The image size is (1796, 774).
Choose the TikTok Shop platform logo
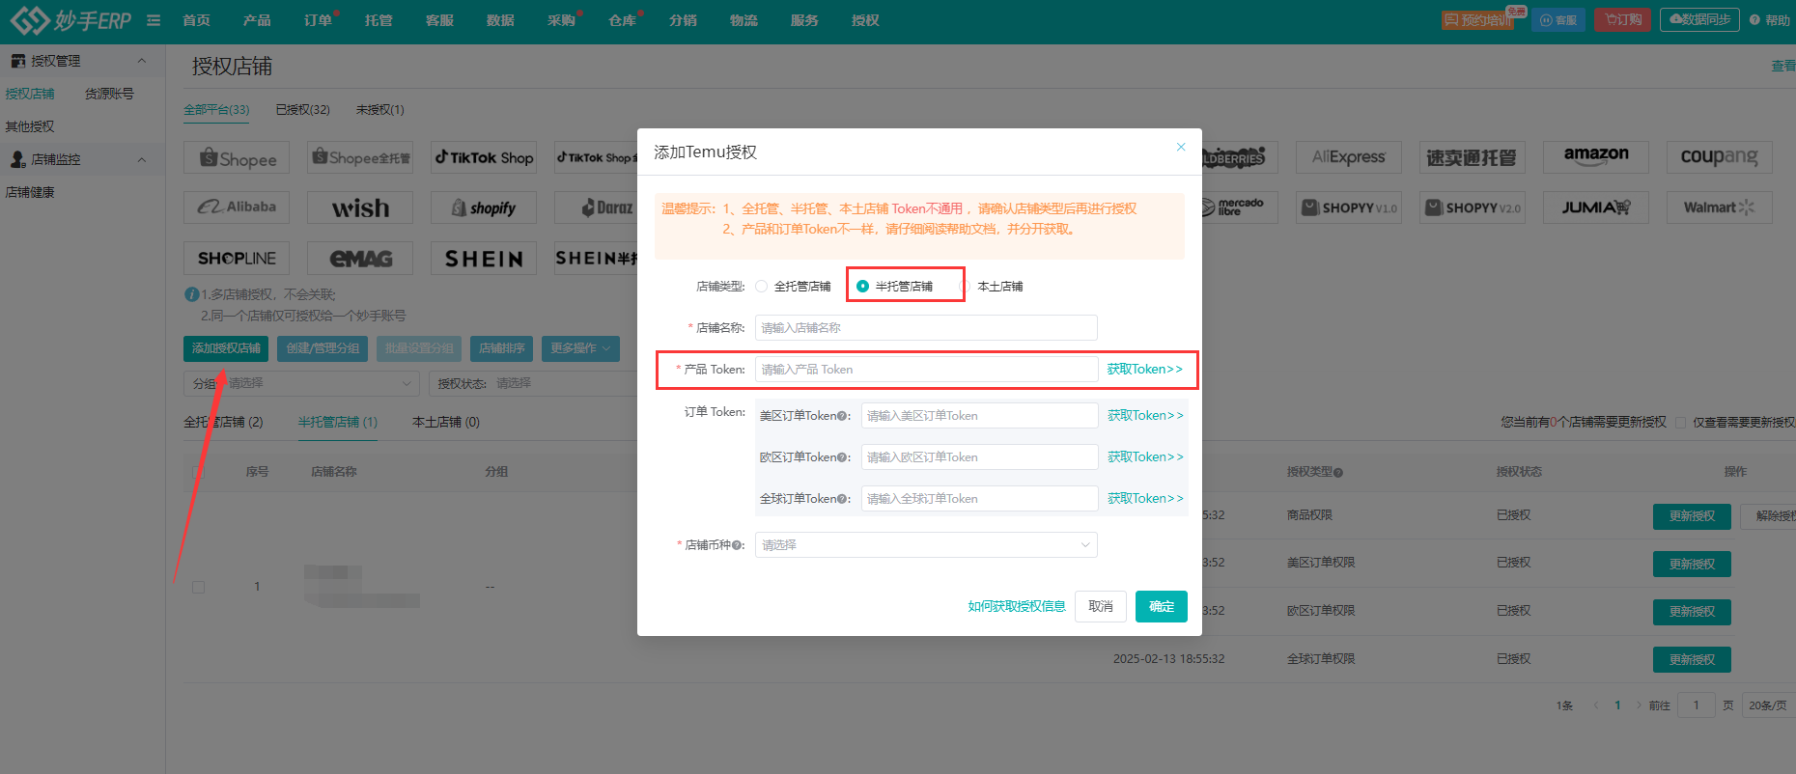(x=484, y=157)
